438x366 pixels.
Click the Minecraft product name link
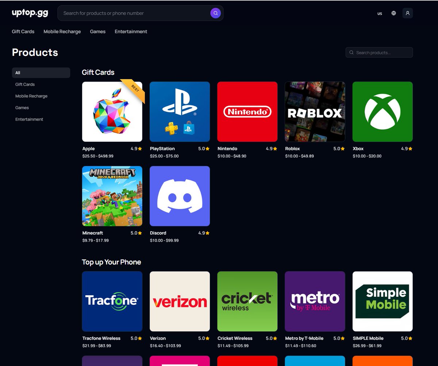tap(93, 233)
